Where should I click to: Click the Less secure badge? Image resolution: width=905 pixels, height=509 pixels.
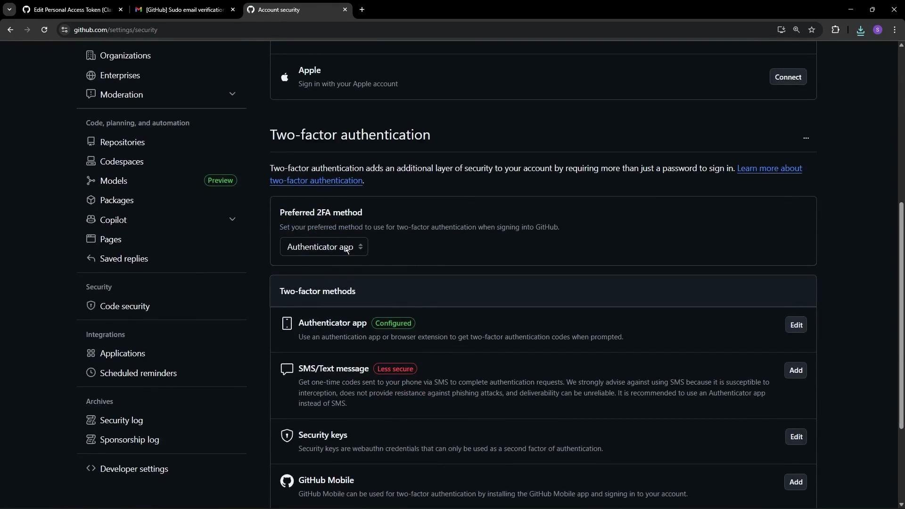[x=395, y=369]
